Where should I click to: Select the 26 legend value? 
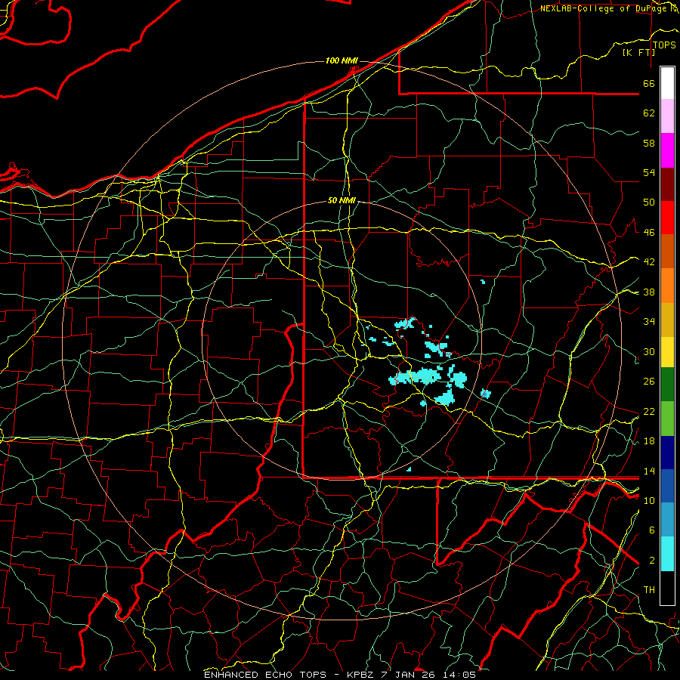[649, 382]
